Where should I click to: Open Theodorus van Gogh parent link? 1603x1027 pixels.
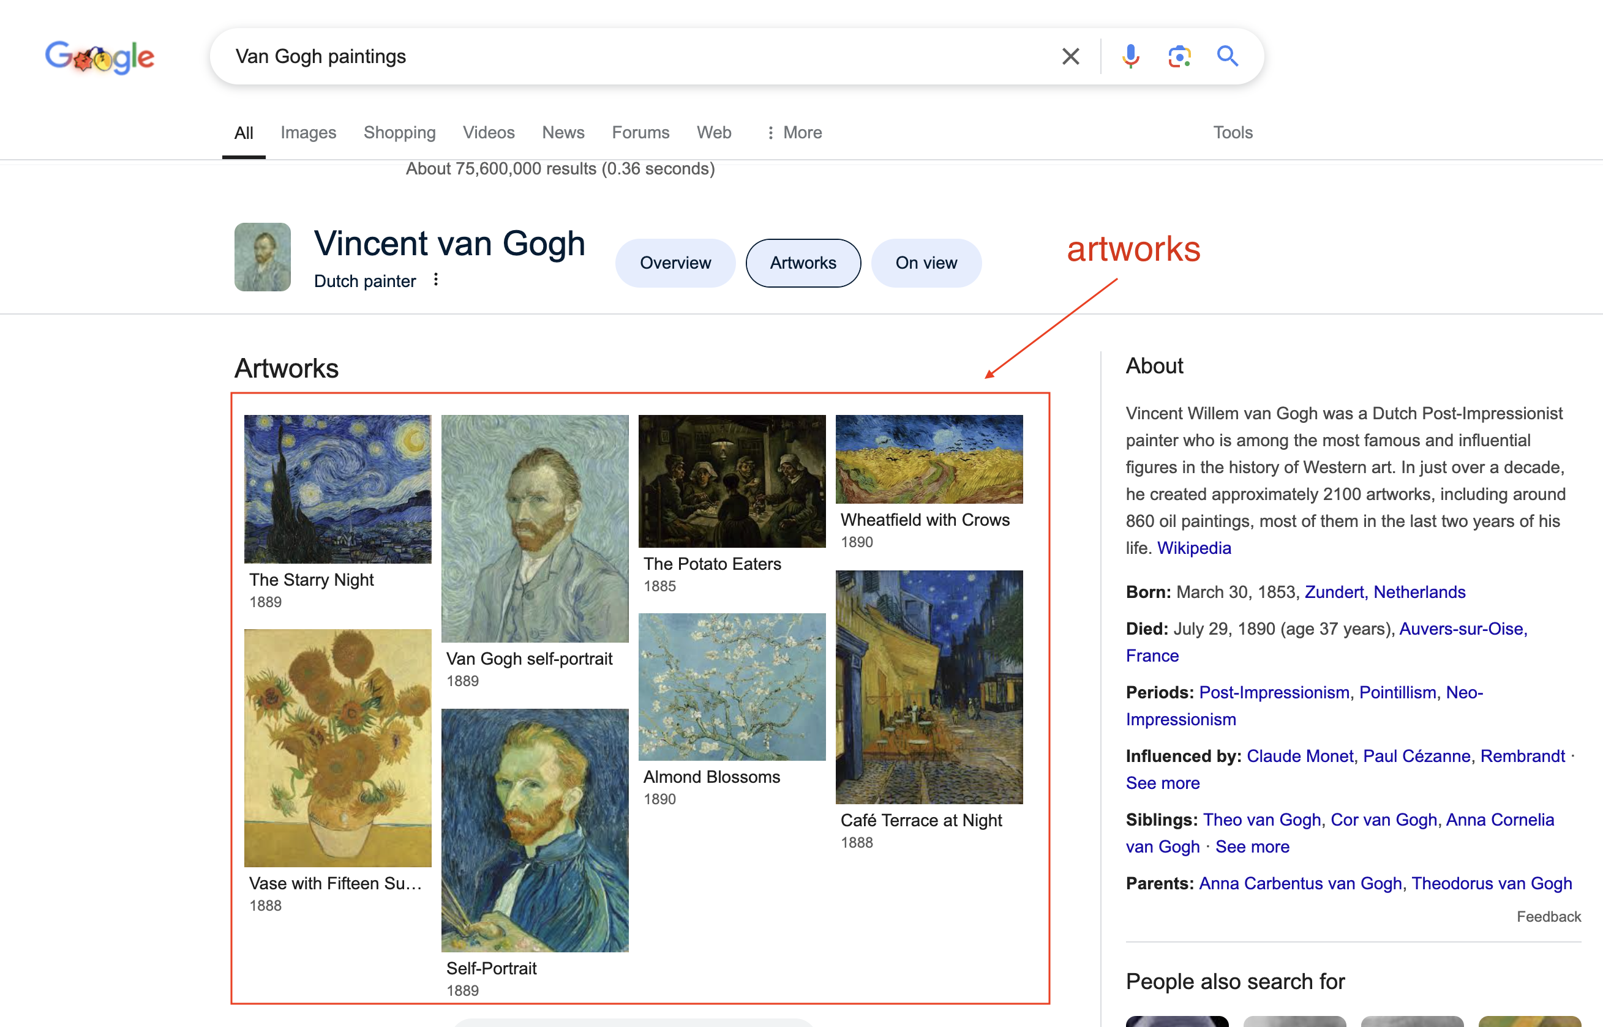click(x=1492, y=883)
